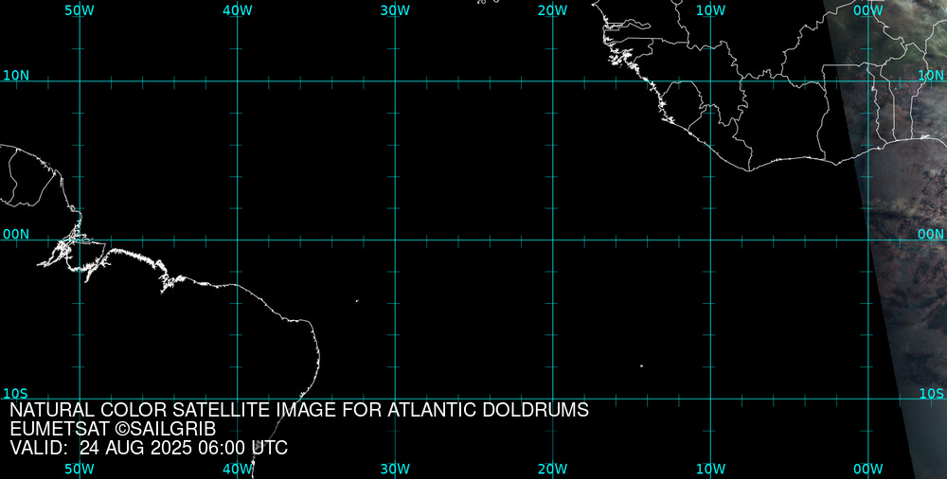Image resolution: width=947 pixels, height=479 pixels.
Task: Click the 00W longitude label along the top edge
Action: pyautogui.click(x=868, y=10)
